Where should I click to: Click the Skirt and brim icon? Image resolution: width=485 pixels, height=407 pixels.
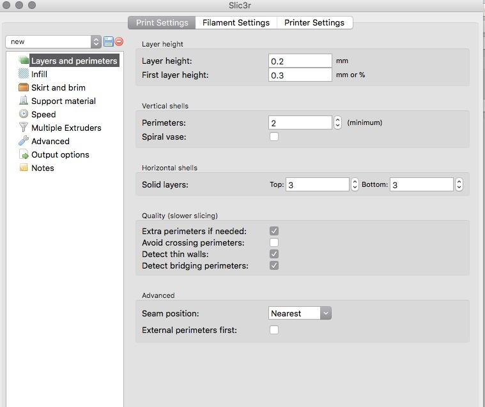[24, 87]
